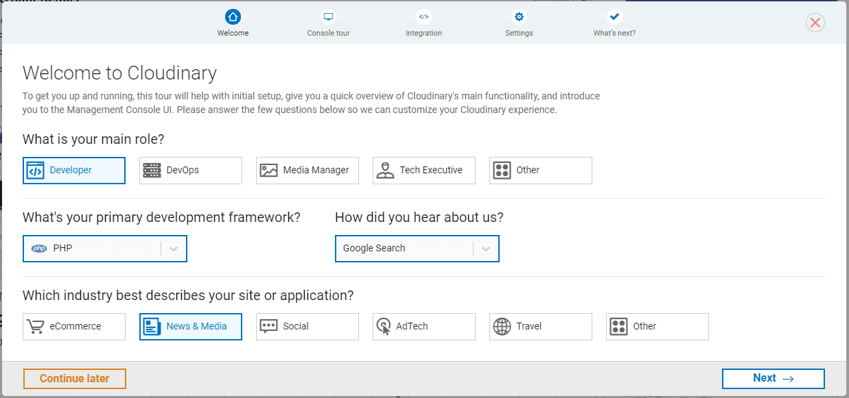Click the Settings gear step icon
The width and height of the screenshot is (849, 398).
(x=519, y=16)
